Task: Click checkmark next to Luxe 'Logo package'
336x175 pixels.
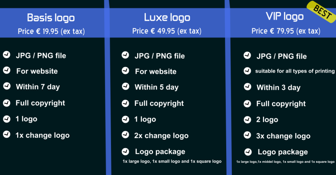Action: [x=125, y=151]
